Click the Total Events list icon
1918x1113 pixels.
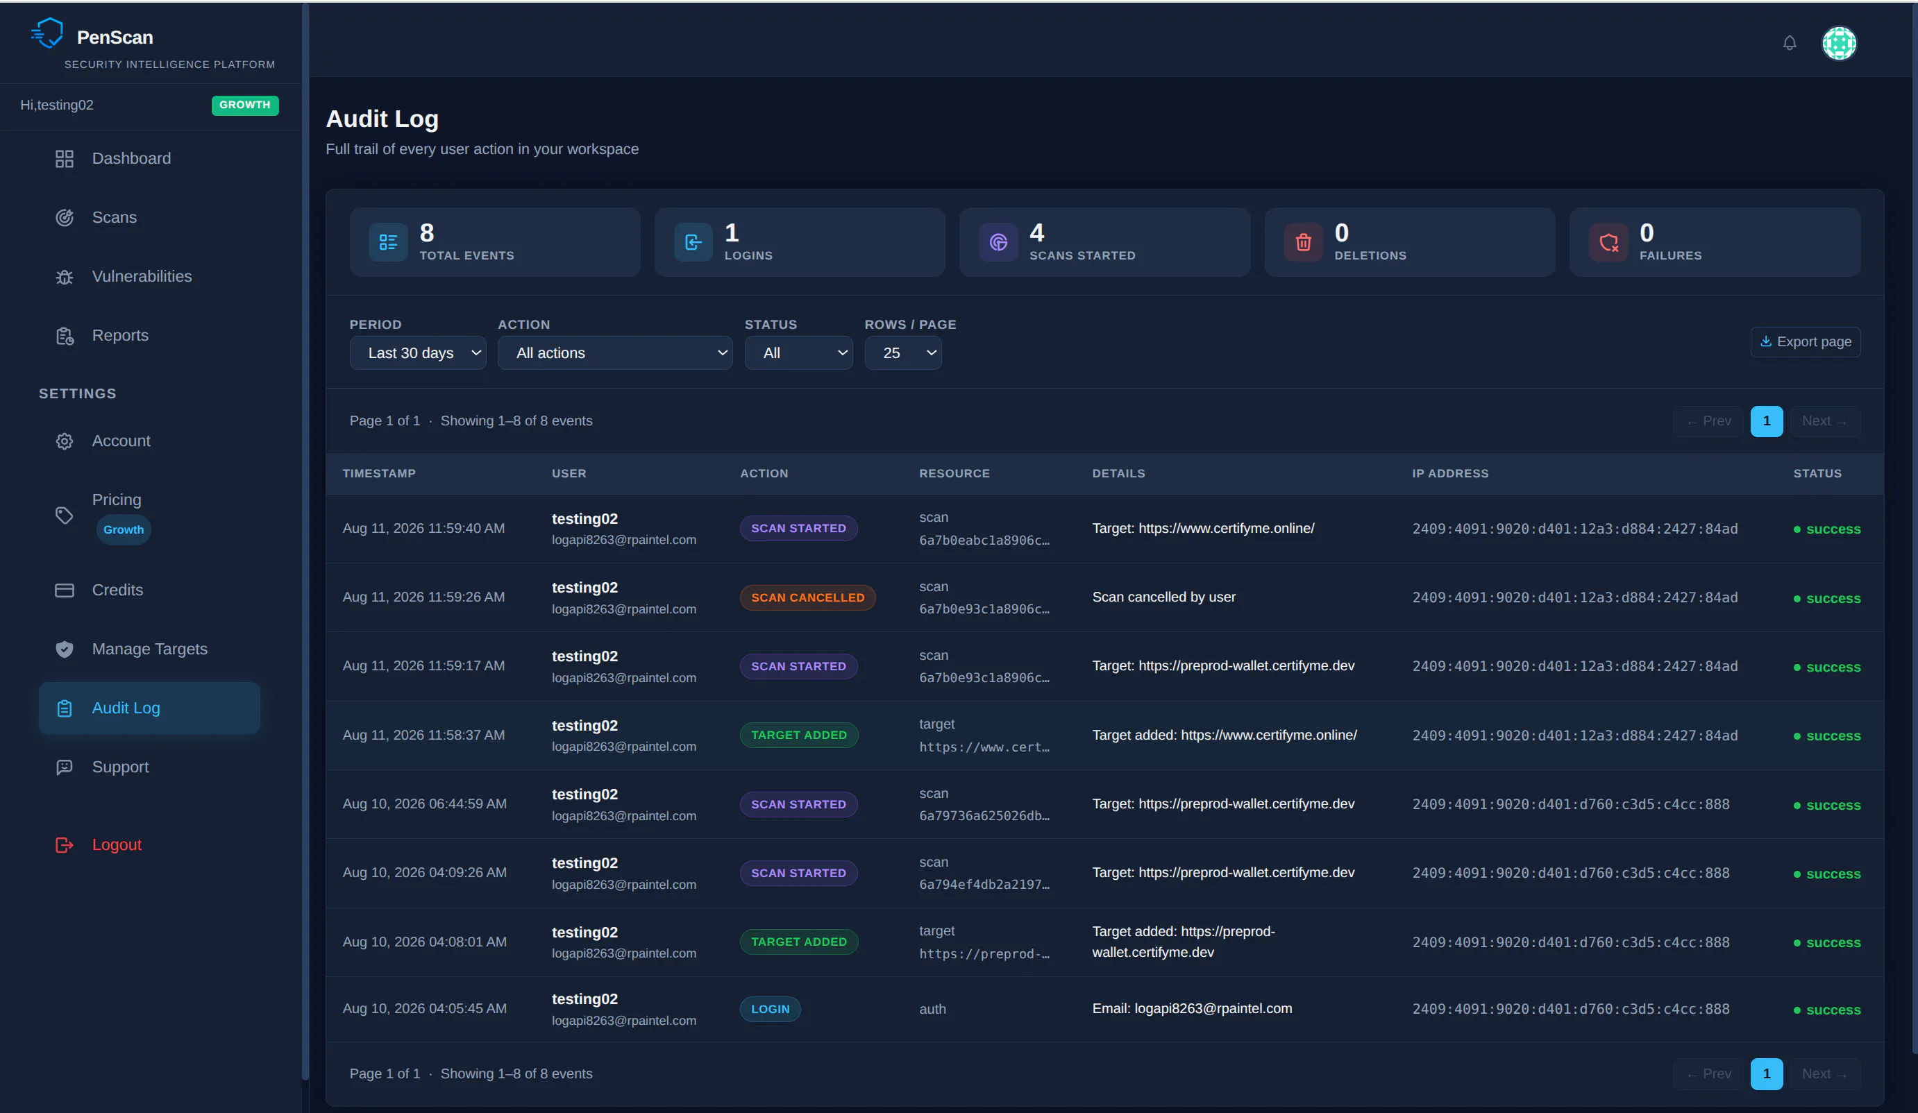pyautogui.click(x=388, y=242)
